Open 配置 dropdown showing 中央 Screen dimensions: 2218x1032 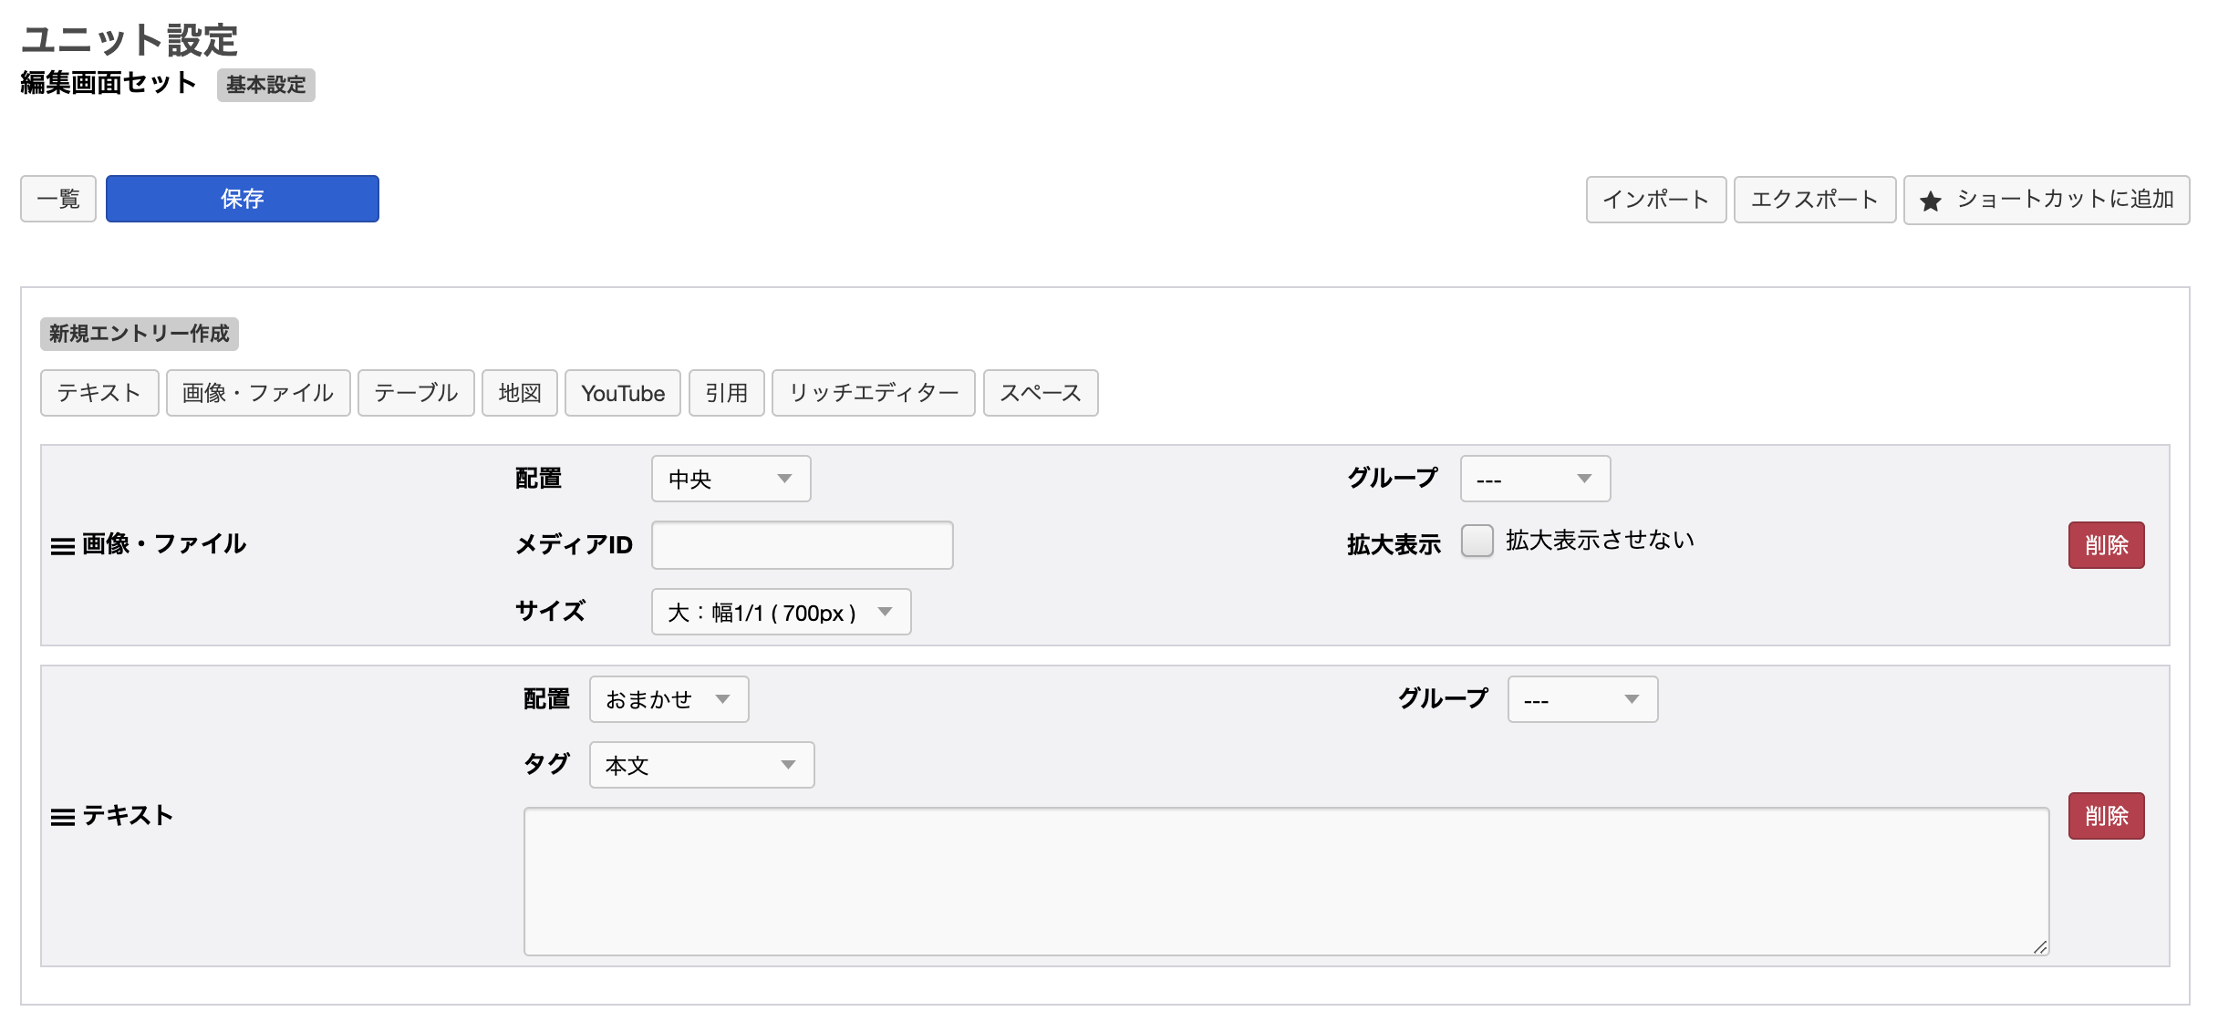click(x=731, y=479)
